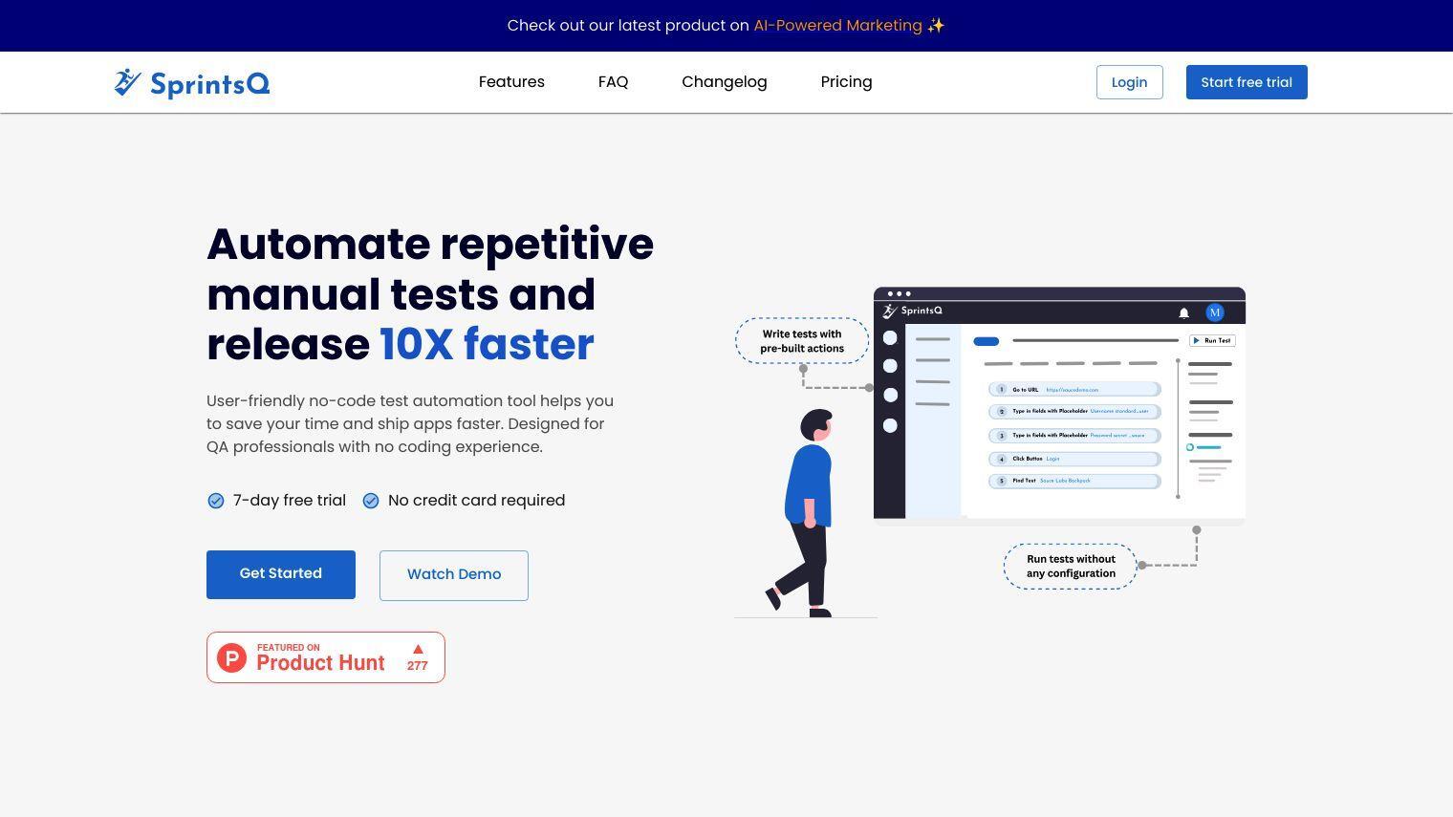Click the Watch Demo button
The image size is (1453, 817).
click(x=454, y=575)
